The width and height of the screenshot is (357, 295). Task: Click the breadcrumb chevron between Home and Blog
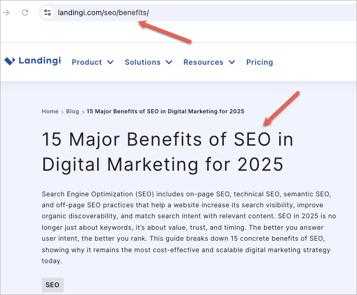[x=62, y=112]
